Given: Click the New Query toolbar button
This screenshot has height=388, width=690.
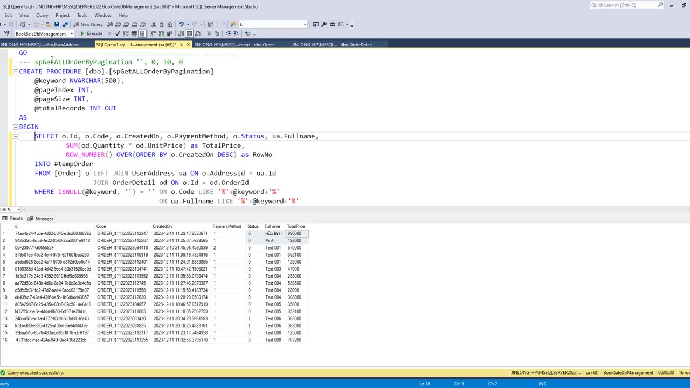Looking at the screenshot, I should (x=88, y=24).
